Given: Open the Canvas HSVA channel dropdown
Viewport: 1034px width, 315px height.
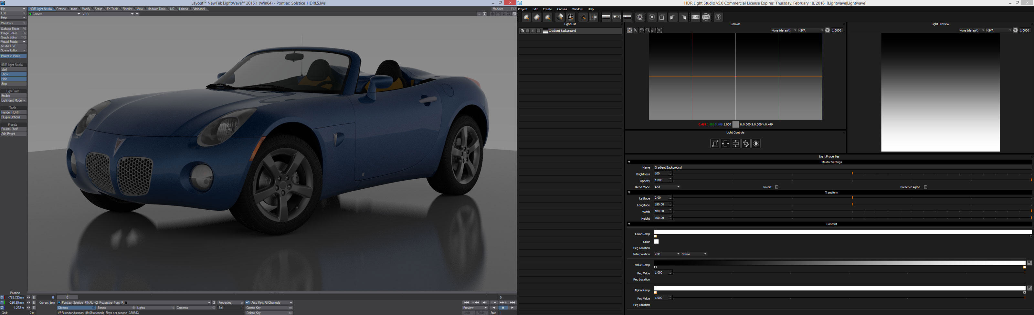Looking at the screenshot, I should coord(810,30).
